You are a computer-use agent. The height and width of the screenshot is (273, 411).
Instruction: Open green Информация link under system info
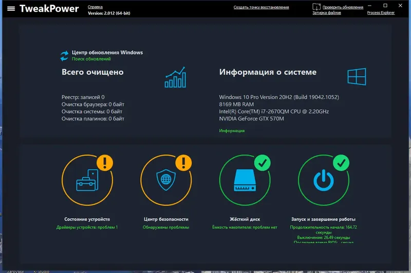[232, 131]
